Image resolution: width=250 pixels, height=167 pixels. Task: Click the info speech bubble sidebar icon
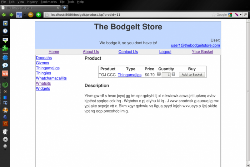coord(5,66)
